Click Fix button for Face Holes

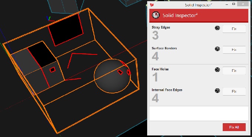click(234, 70)
